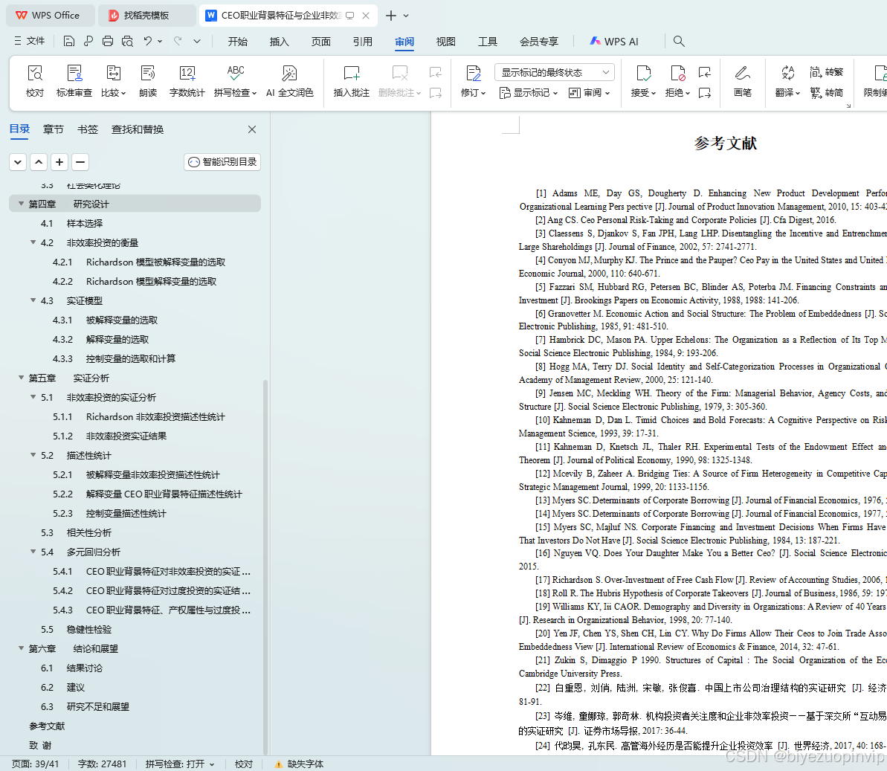The width and height of the screenshot is (887, 771).
Task: Click the undo arrow
Action: (x=148, y=41)
